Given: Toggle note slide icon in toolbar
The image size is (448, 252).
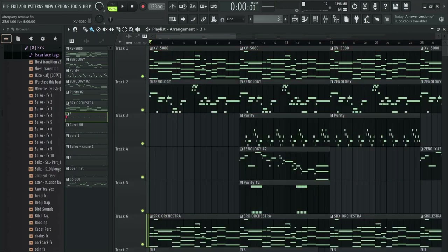Looking at the screenshot, I should tap(193, 19).
